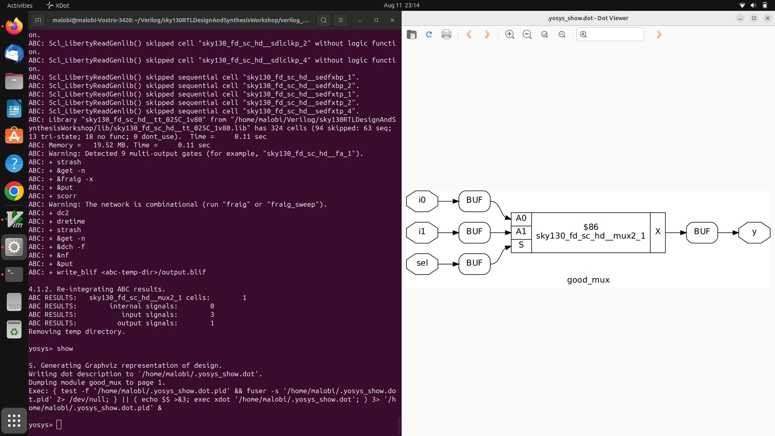Open the date and time menu

click(402, 5)
